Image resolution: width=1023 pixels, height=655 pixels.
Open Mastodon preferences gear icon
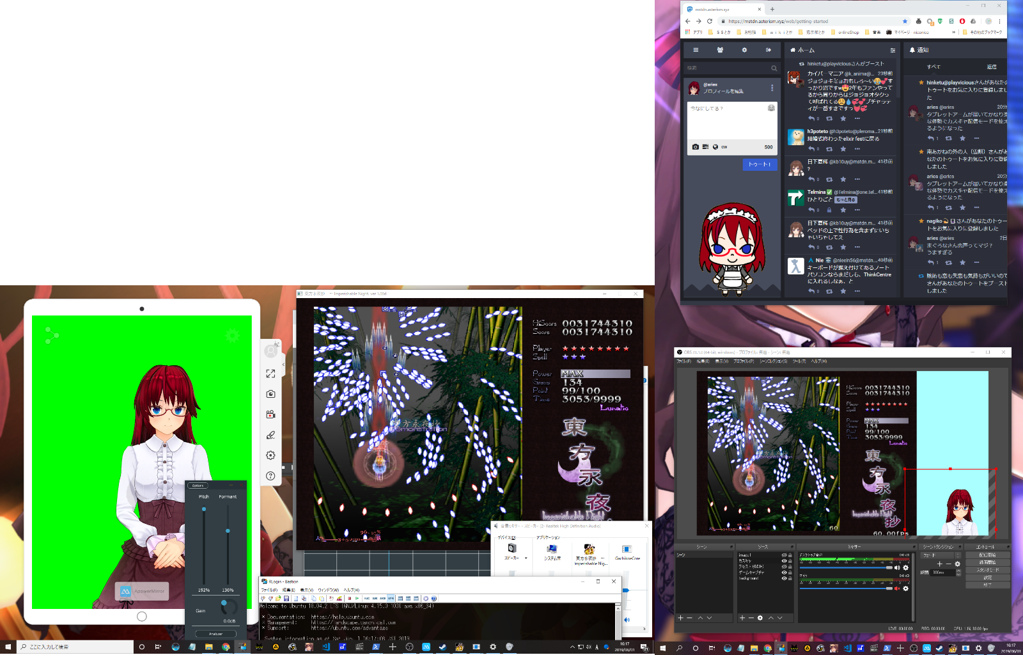744,50
